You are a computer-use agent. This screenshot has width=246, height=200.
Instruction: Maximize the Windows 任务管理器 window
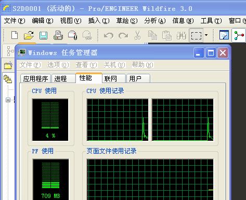[x=211, y=53]
